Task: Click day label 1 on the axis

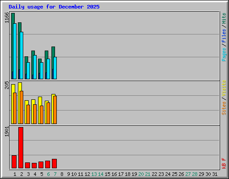Action: pyautogui.click(x=15, y=174)
